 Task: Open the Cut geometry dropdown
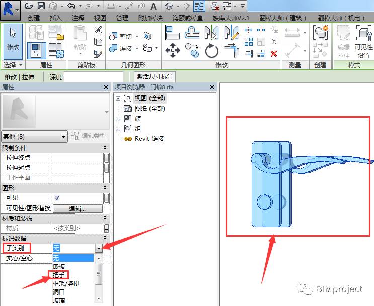click(x=137, y=36)
